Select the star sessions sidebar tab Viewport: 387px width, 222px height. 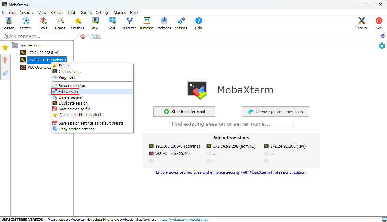point(5,47)
